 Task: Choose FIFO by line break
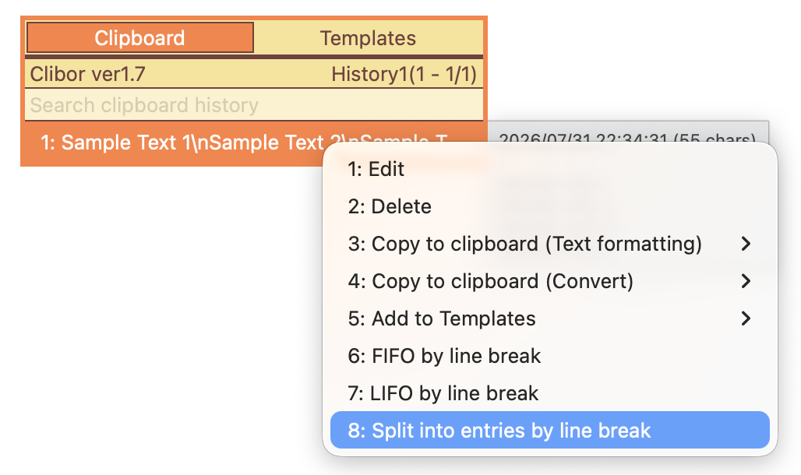[549, 356]
